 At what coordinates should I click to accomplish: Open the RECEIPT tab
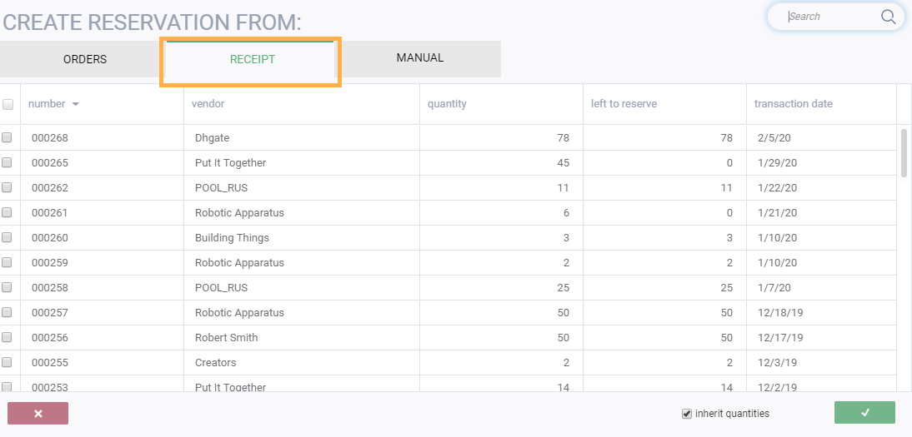click(252, 59)
